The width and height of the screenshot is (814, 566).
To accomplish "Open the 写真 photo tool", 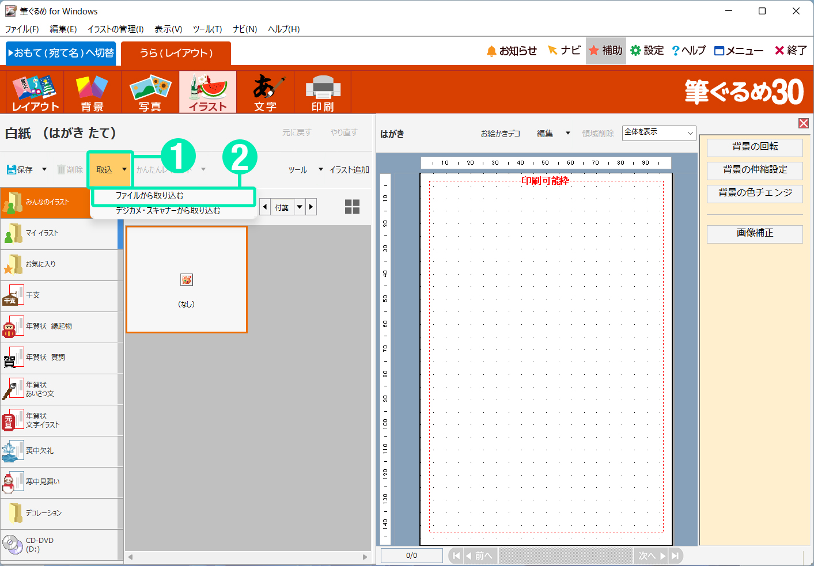I will 150,92.
